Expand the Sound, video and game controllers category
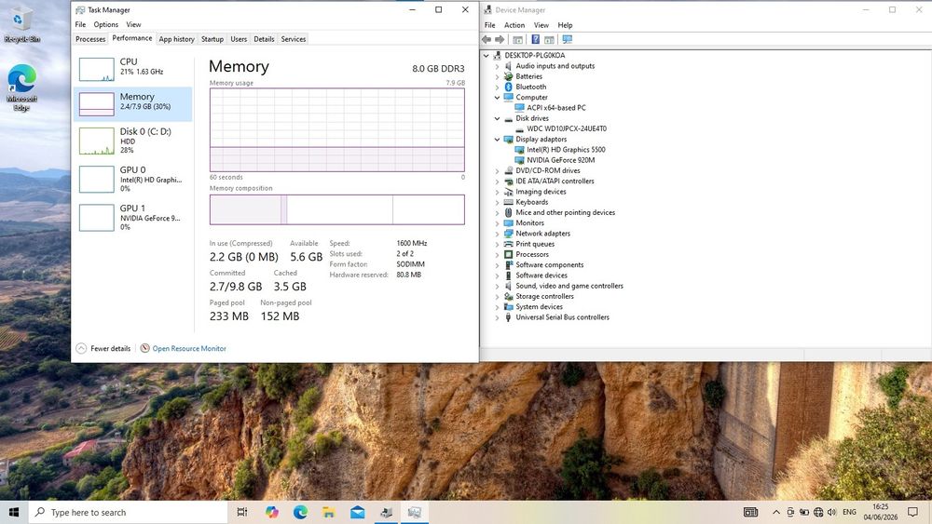932x524 pixels. click(498, 286)
